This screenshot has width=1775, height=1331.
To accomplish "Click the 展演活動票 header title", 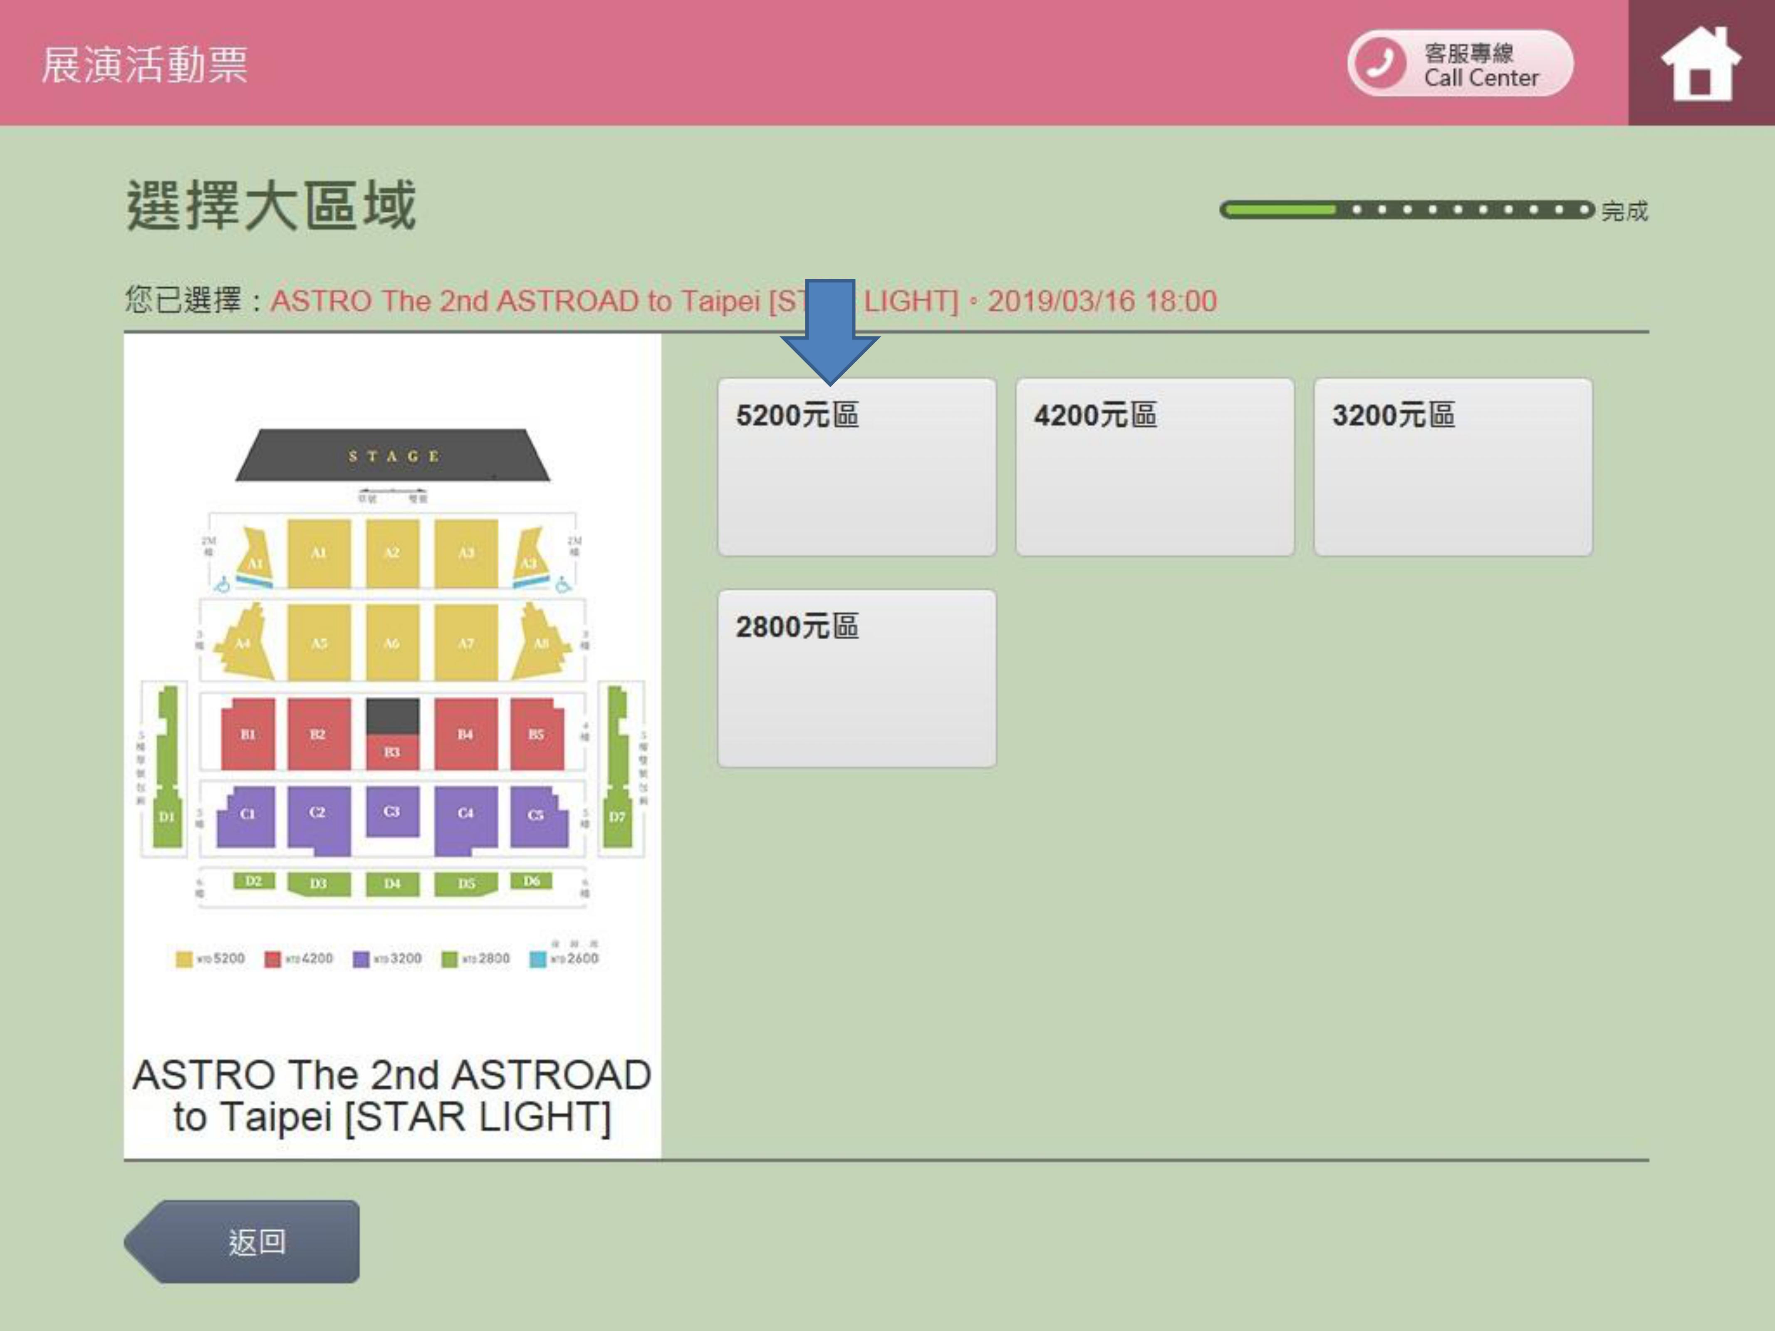I will point(144,64).
